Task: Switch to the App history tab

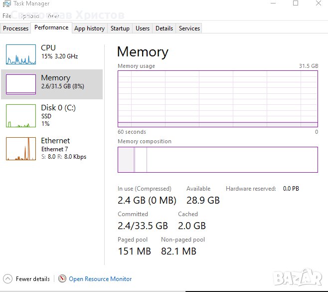Action: (x=89, y=28)
